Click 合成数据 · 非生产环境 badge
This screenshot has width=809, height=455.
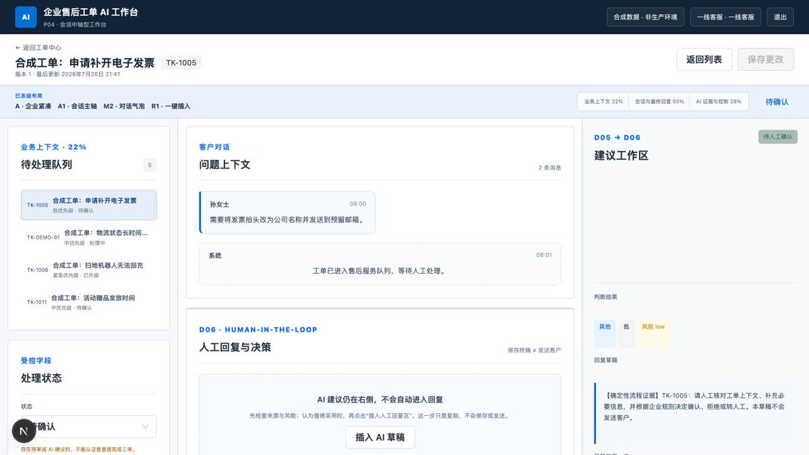pyautogui.click(x=645, y=17)
